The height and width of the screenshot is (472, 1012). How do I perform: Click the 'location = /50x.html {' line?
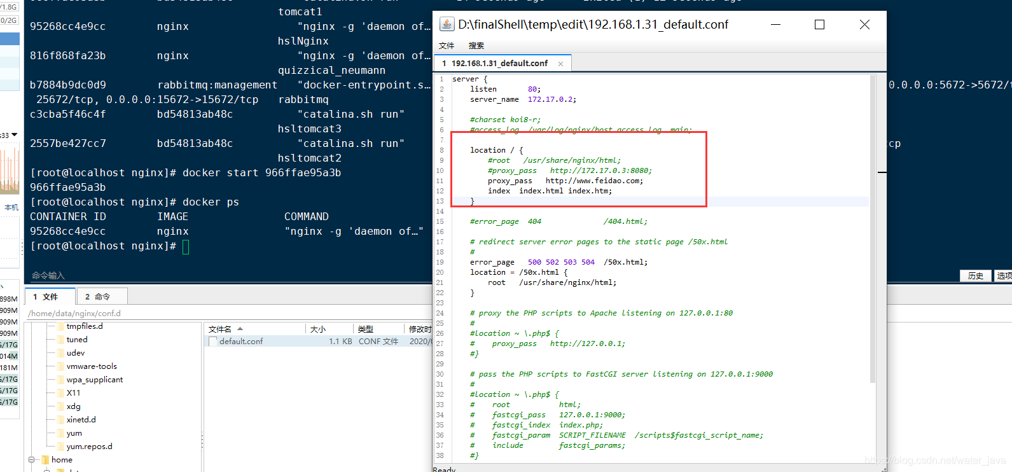pyautogui.click(x=519, y=272)
